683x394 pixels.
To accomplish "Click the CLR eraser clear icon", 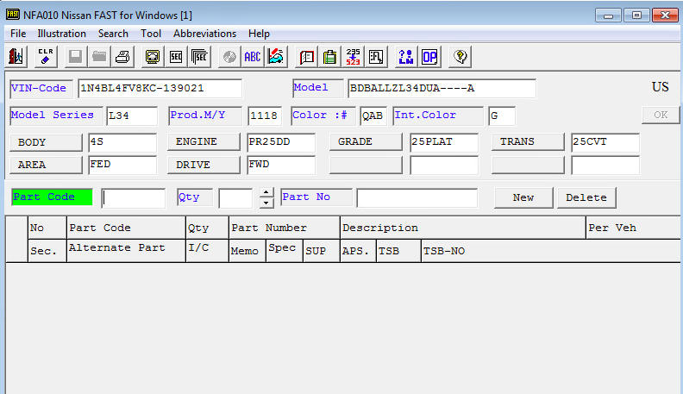I will pyautogui.click(x=46, y=57).
